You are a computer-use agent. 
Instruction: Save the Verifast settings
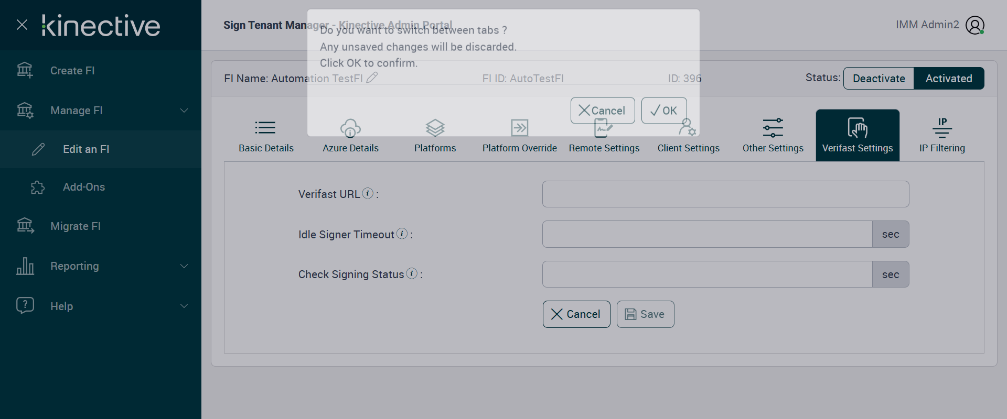point(646,314)
